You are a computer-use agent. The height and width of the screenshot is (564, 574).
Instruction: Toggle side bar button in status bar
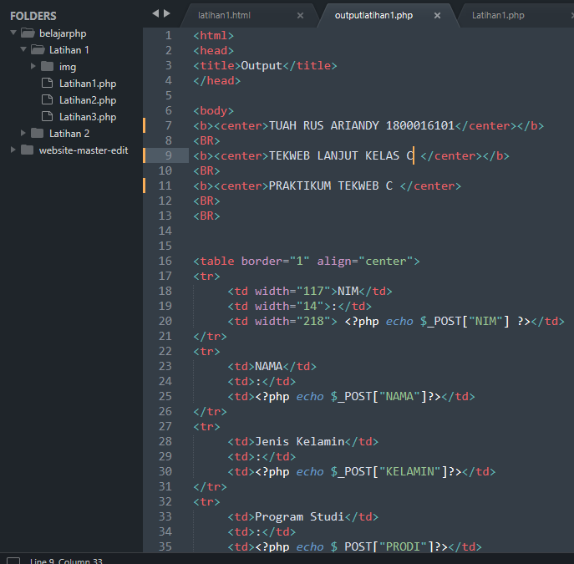[x=13, y=561]
